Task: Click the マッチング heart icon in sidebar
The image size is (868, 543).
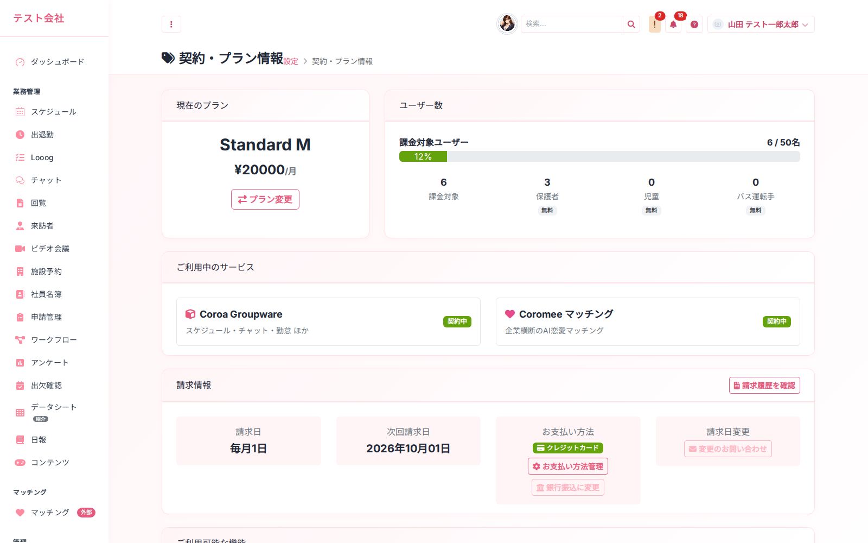Action: coord(20,513)
